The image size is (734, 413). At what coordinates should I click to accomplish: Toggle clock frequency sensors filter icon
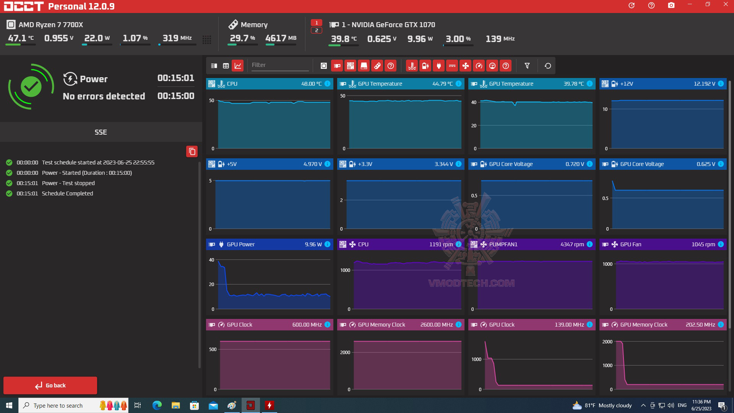pos(479,66)
